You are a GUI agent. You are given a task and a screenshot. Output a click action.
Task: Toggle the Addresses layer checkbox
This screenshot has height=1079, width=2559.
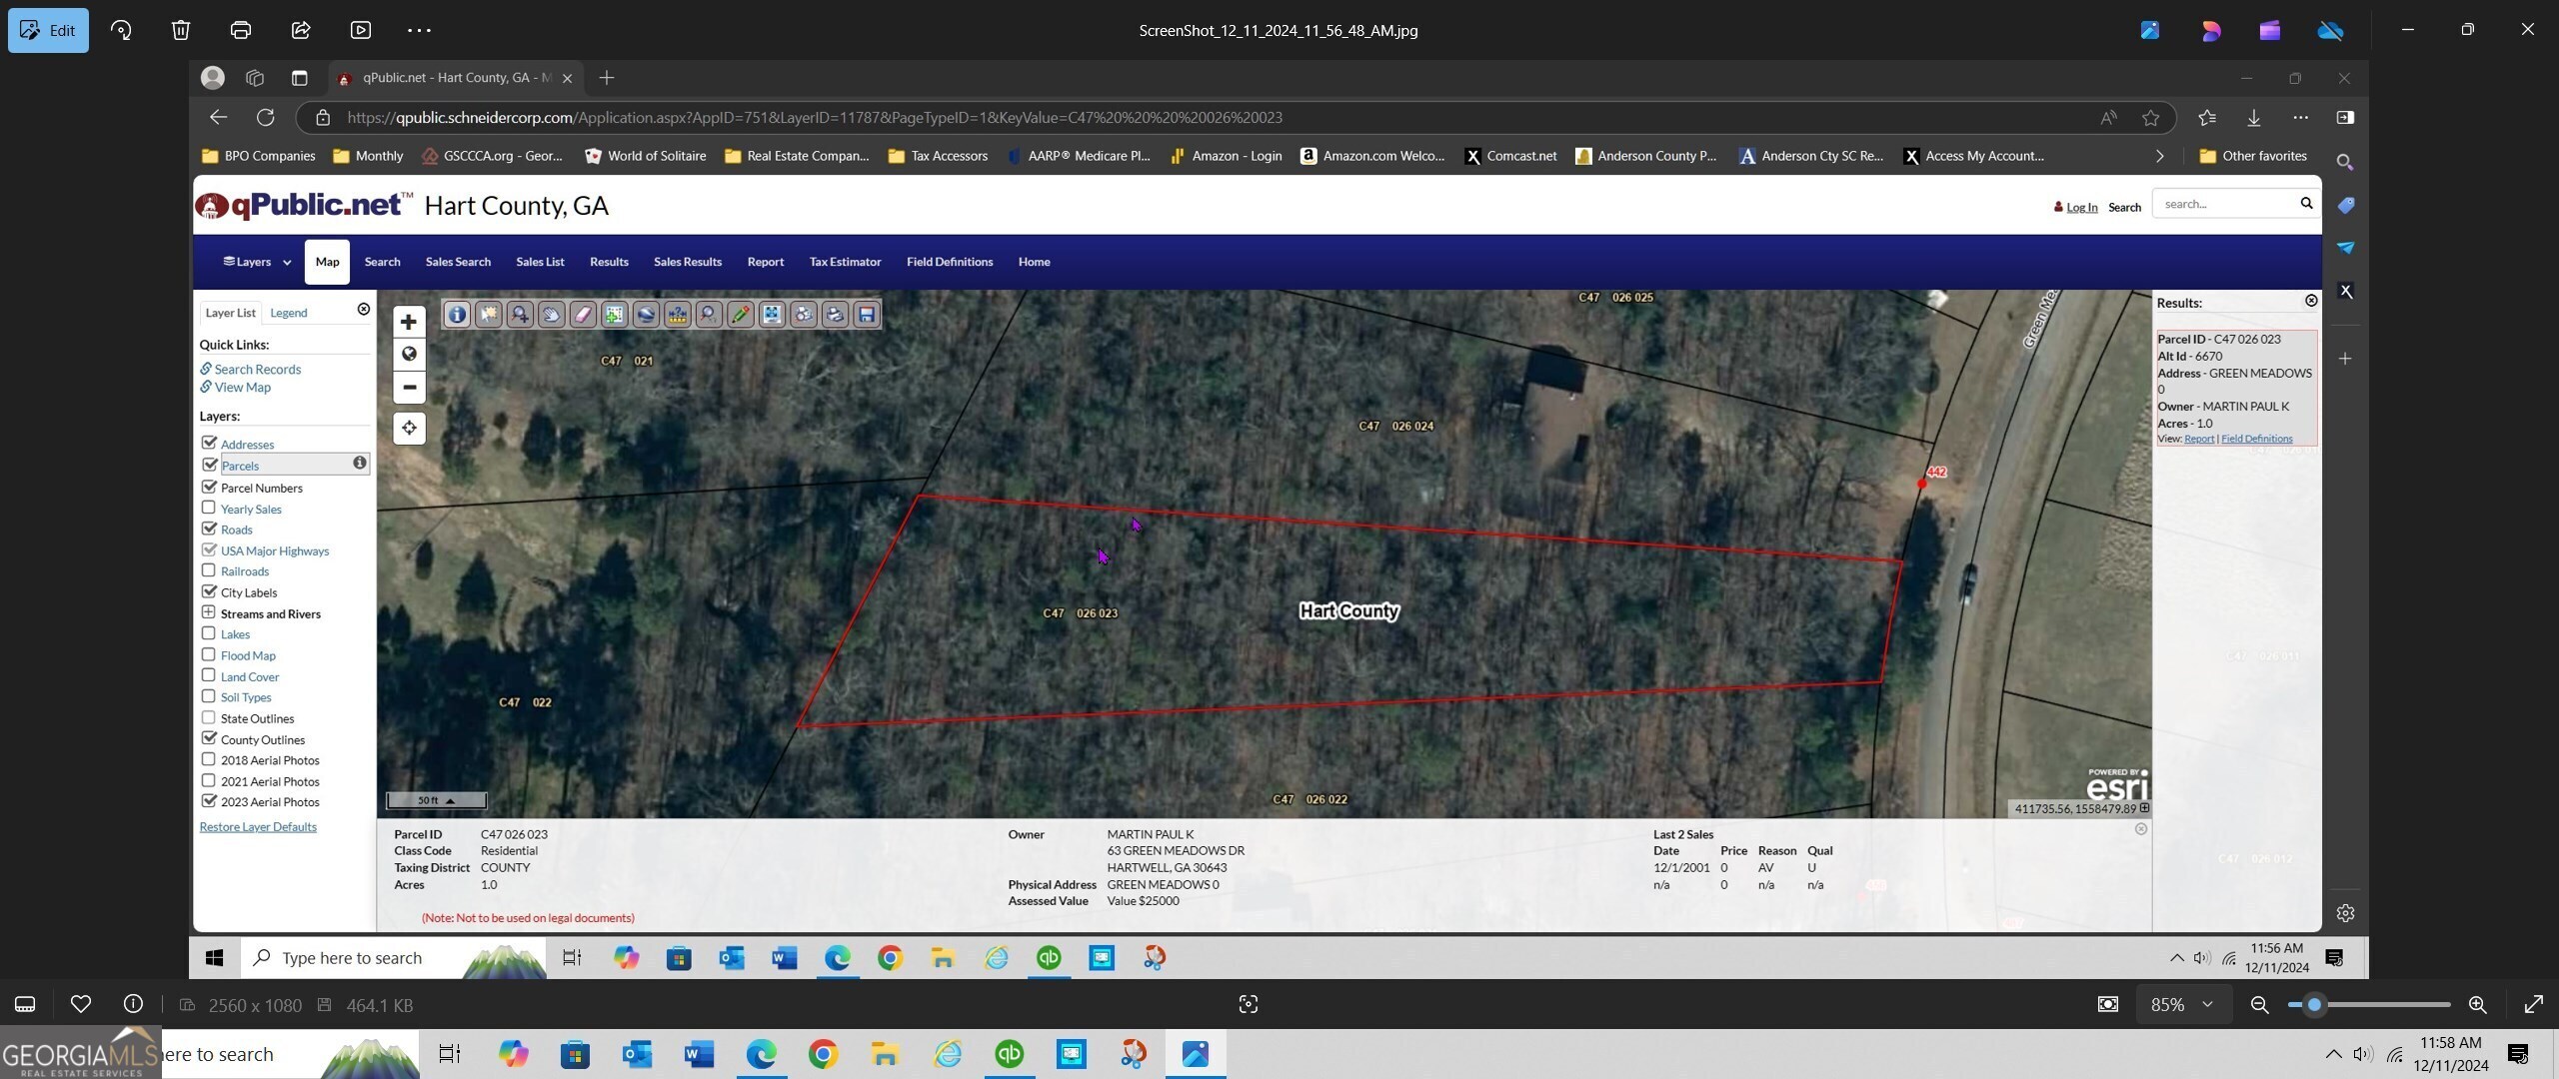pyautogui.click(x=209, y=443)
